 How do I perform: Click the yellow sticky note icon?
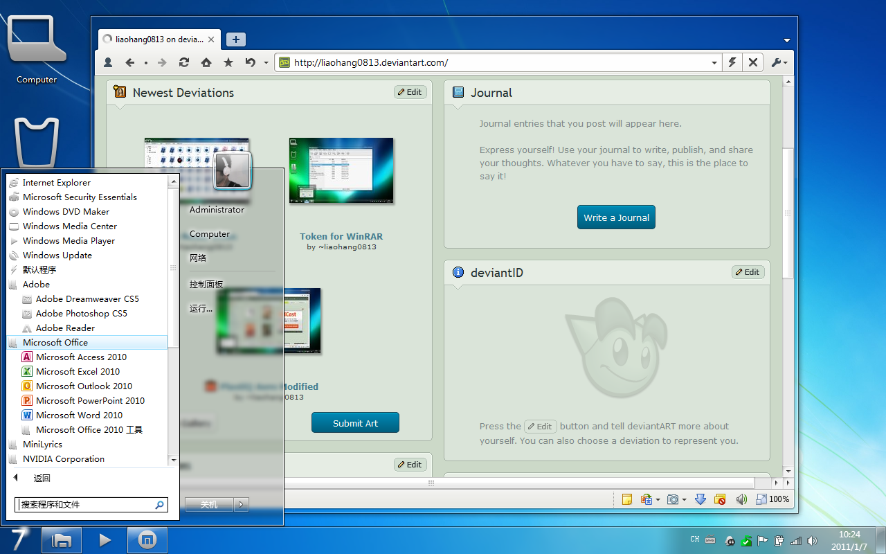click(627, 499)
